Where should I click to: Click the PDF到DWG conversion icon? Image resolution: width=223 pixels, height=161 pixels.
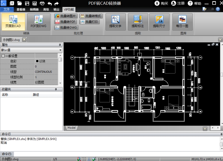(38, 22)
